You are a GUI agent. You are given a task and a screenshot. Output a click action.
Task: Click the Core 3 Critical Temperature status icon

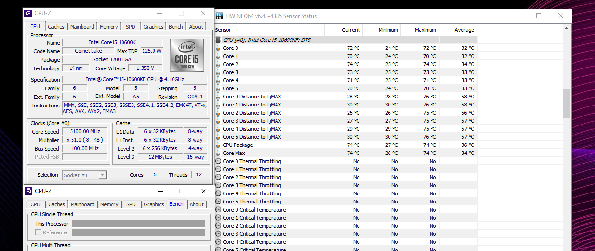click(x=218, y=234)
